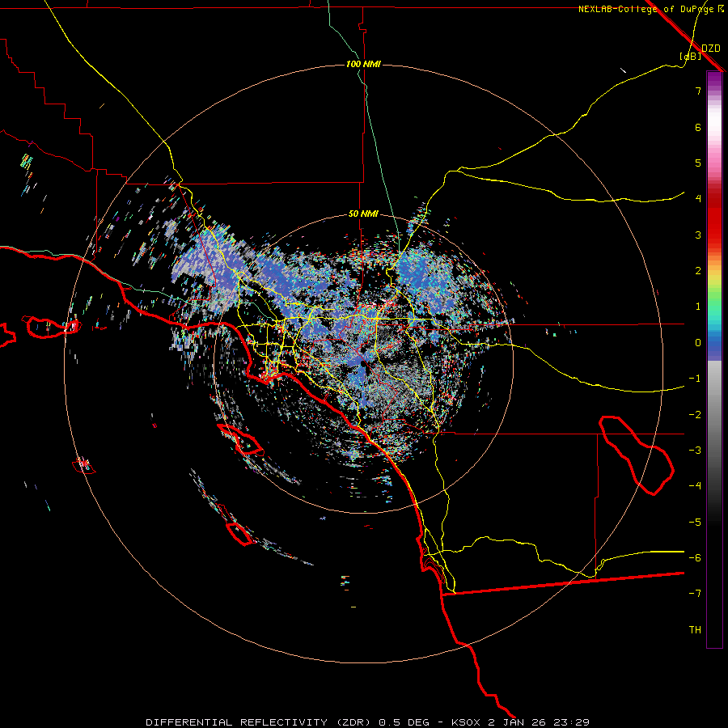The height and width of the screenshot is (728, 728).
Task: Click the 100 NMI range ring label
Action: 363,64
